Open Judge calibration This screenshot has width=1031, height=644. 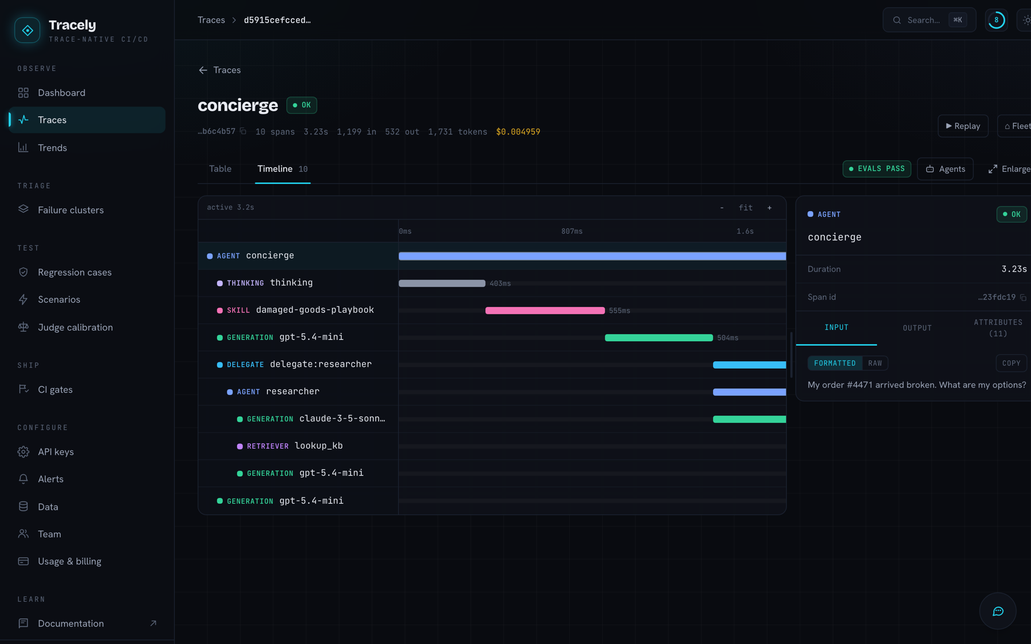[86, 327]
